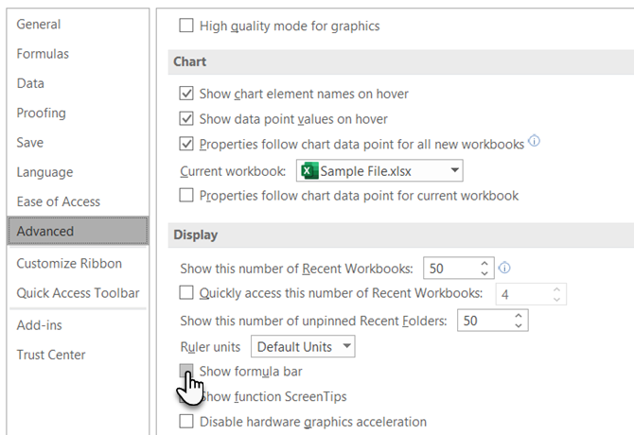This screenshot has height=435, width=634.
Task: Open the Formulas options category
Action: point(43,54)
